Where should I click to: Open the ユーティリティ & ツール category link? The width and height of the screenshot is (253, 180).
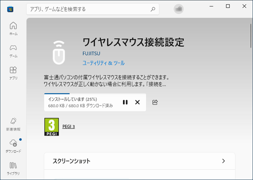(103, 63)
